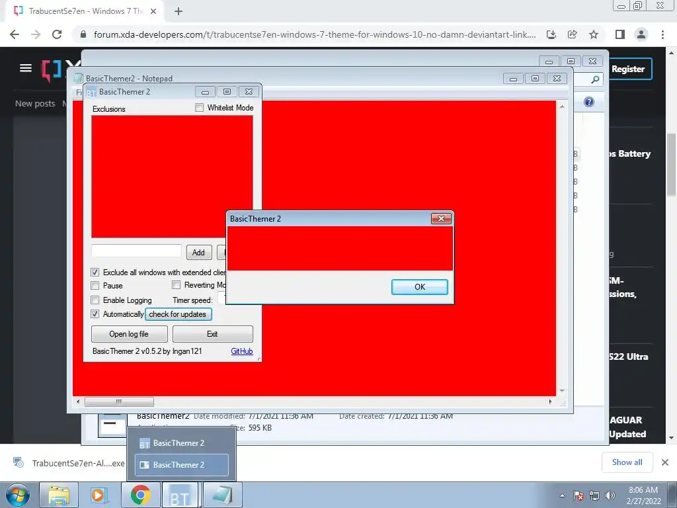This screenshot has width=677, height=508.
Task: Click the red Exclusions list box
Action: click(x=173, y=177)
